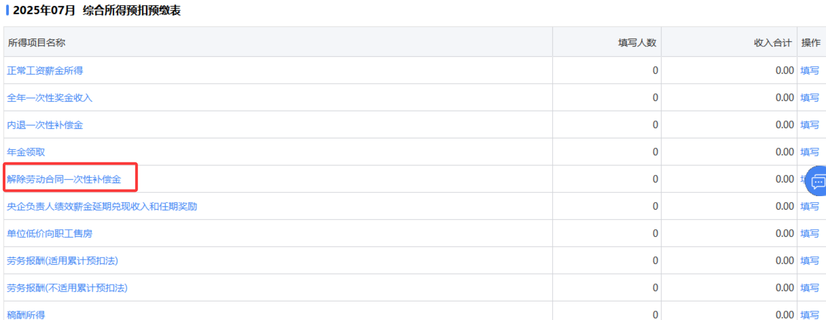Click 填写 for 内退一次性补偿金 row
Viewport: 826px width, 320px height.
[810, 125]
